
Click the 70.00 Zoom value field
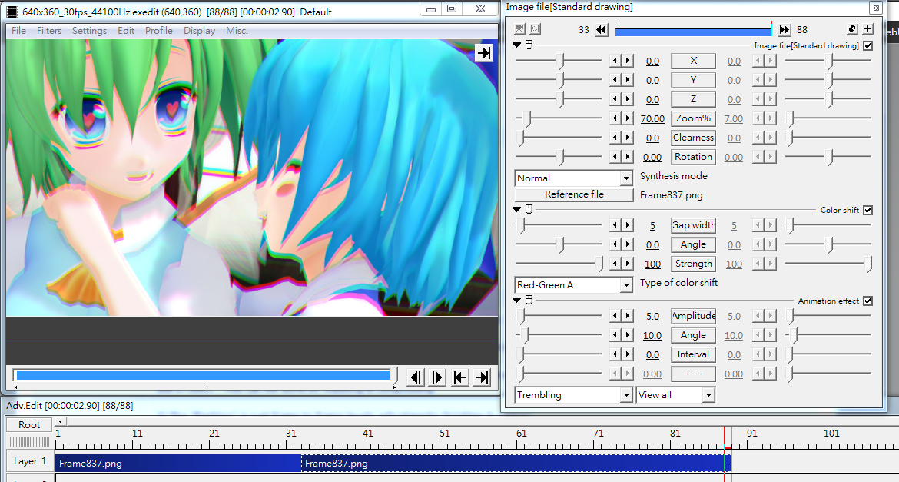(652, 119)
